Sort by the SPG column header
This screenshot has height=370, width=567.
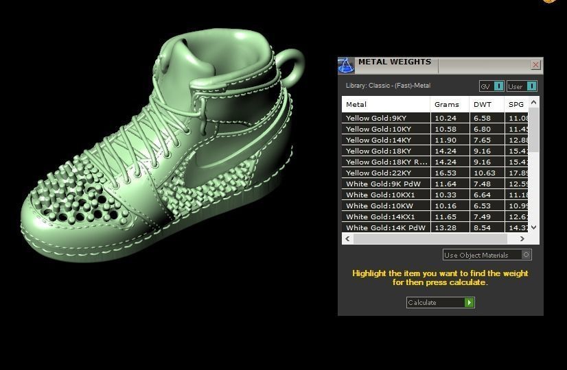(516, 104)
